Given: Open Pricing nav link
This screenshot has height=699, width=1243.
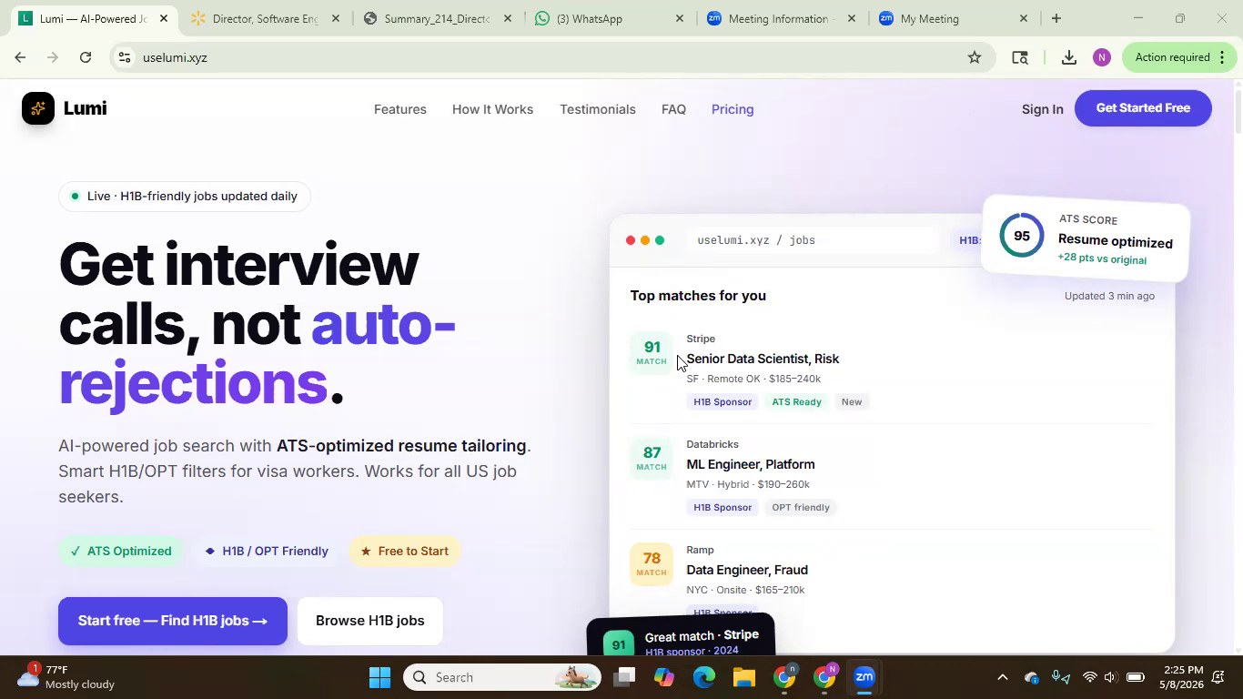Looking at the screenshot, I should click(733, 109).
